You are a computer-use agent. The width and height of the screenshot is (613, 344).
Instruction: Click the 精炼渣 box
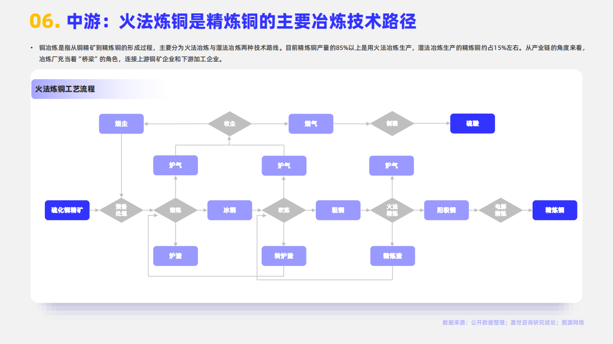(393, 256)
